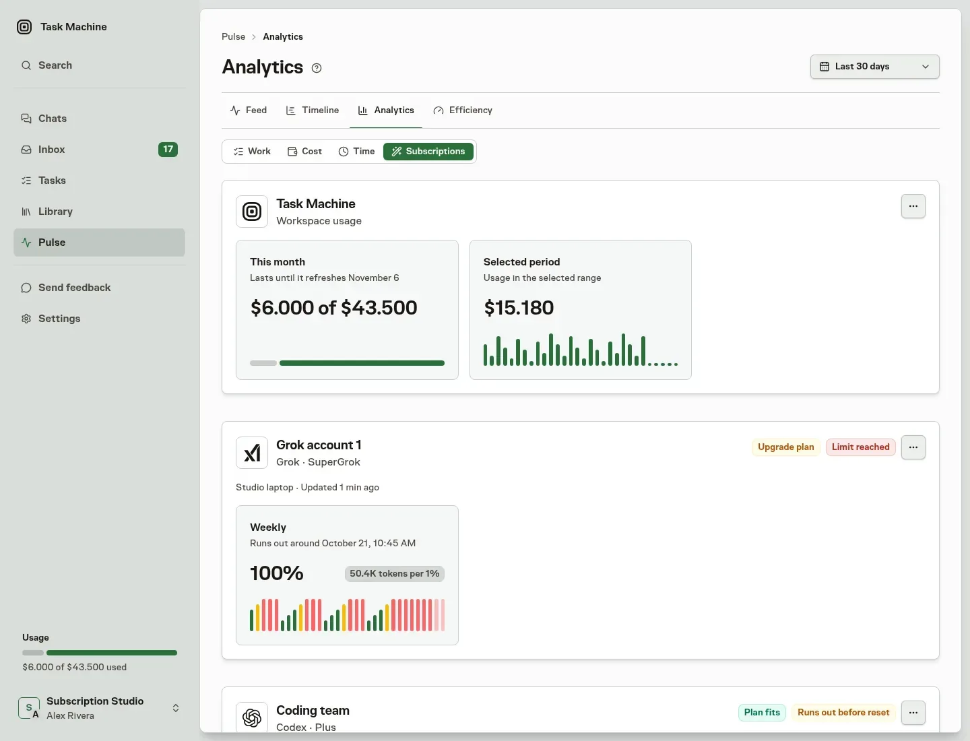Click the Task Machine logo in sidebar
Screen dimensions: 970x741
(24, 27)
